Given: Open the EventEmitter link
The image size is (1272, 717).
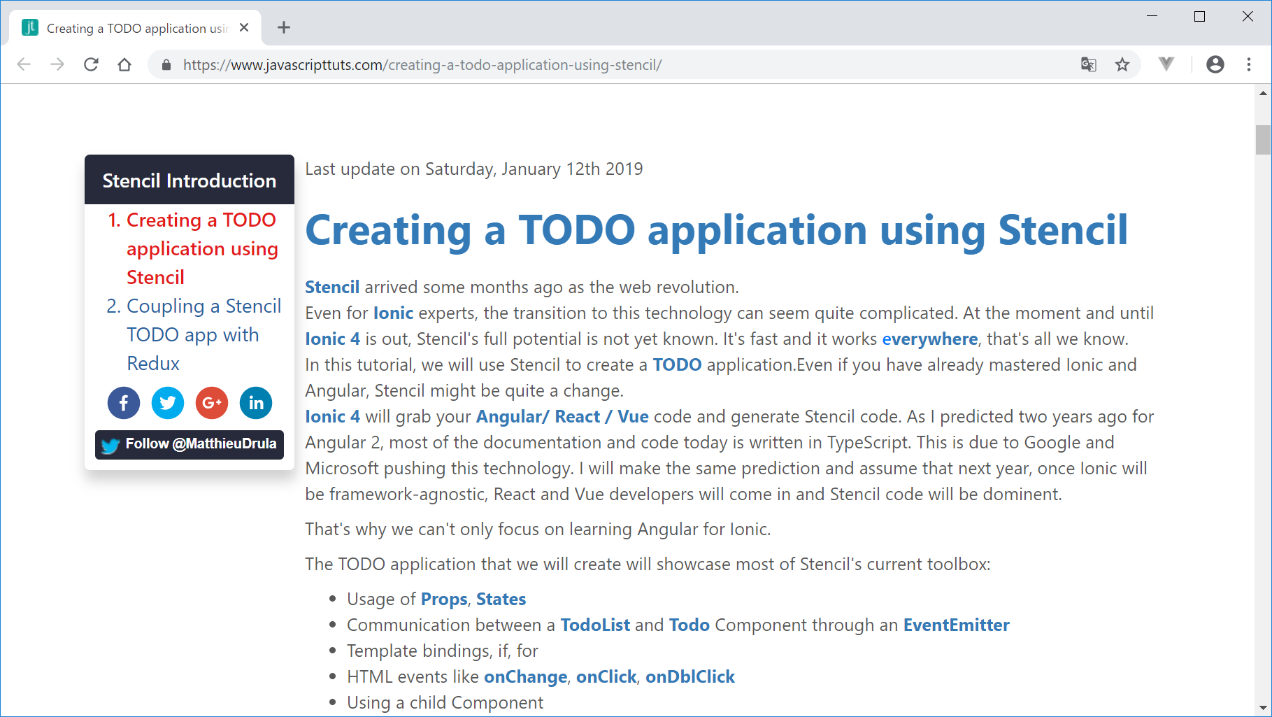Looking at the screenshot, I should click(957, 625).
